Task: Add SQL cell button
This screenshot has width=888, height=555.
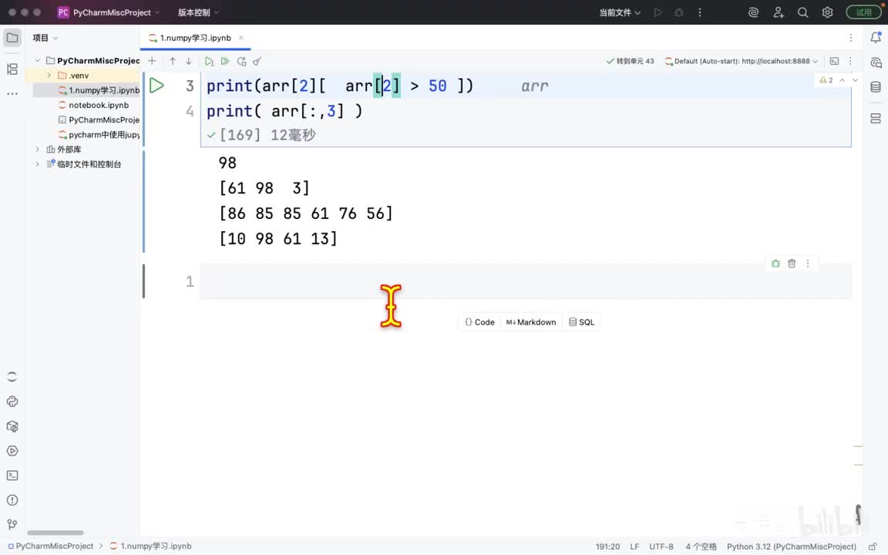Action: (582, 322)
